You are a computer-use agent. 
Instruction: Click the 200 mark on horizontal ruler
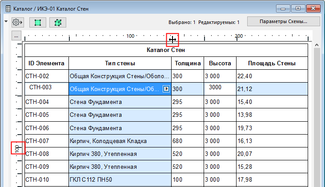click(239, 36)
